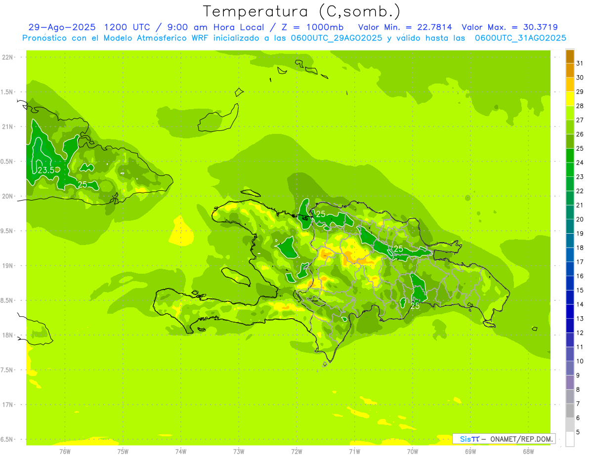The width and height of the screenshot is (593, 458).
Task: Choose the green swatch between 23 and 24
Action: coord(570,169)
